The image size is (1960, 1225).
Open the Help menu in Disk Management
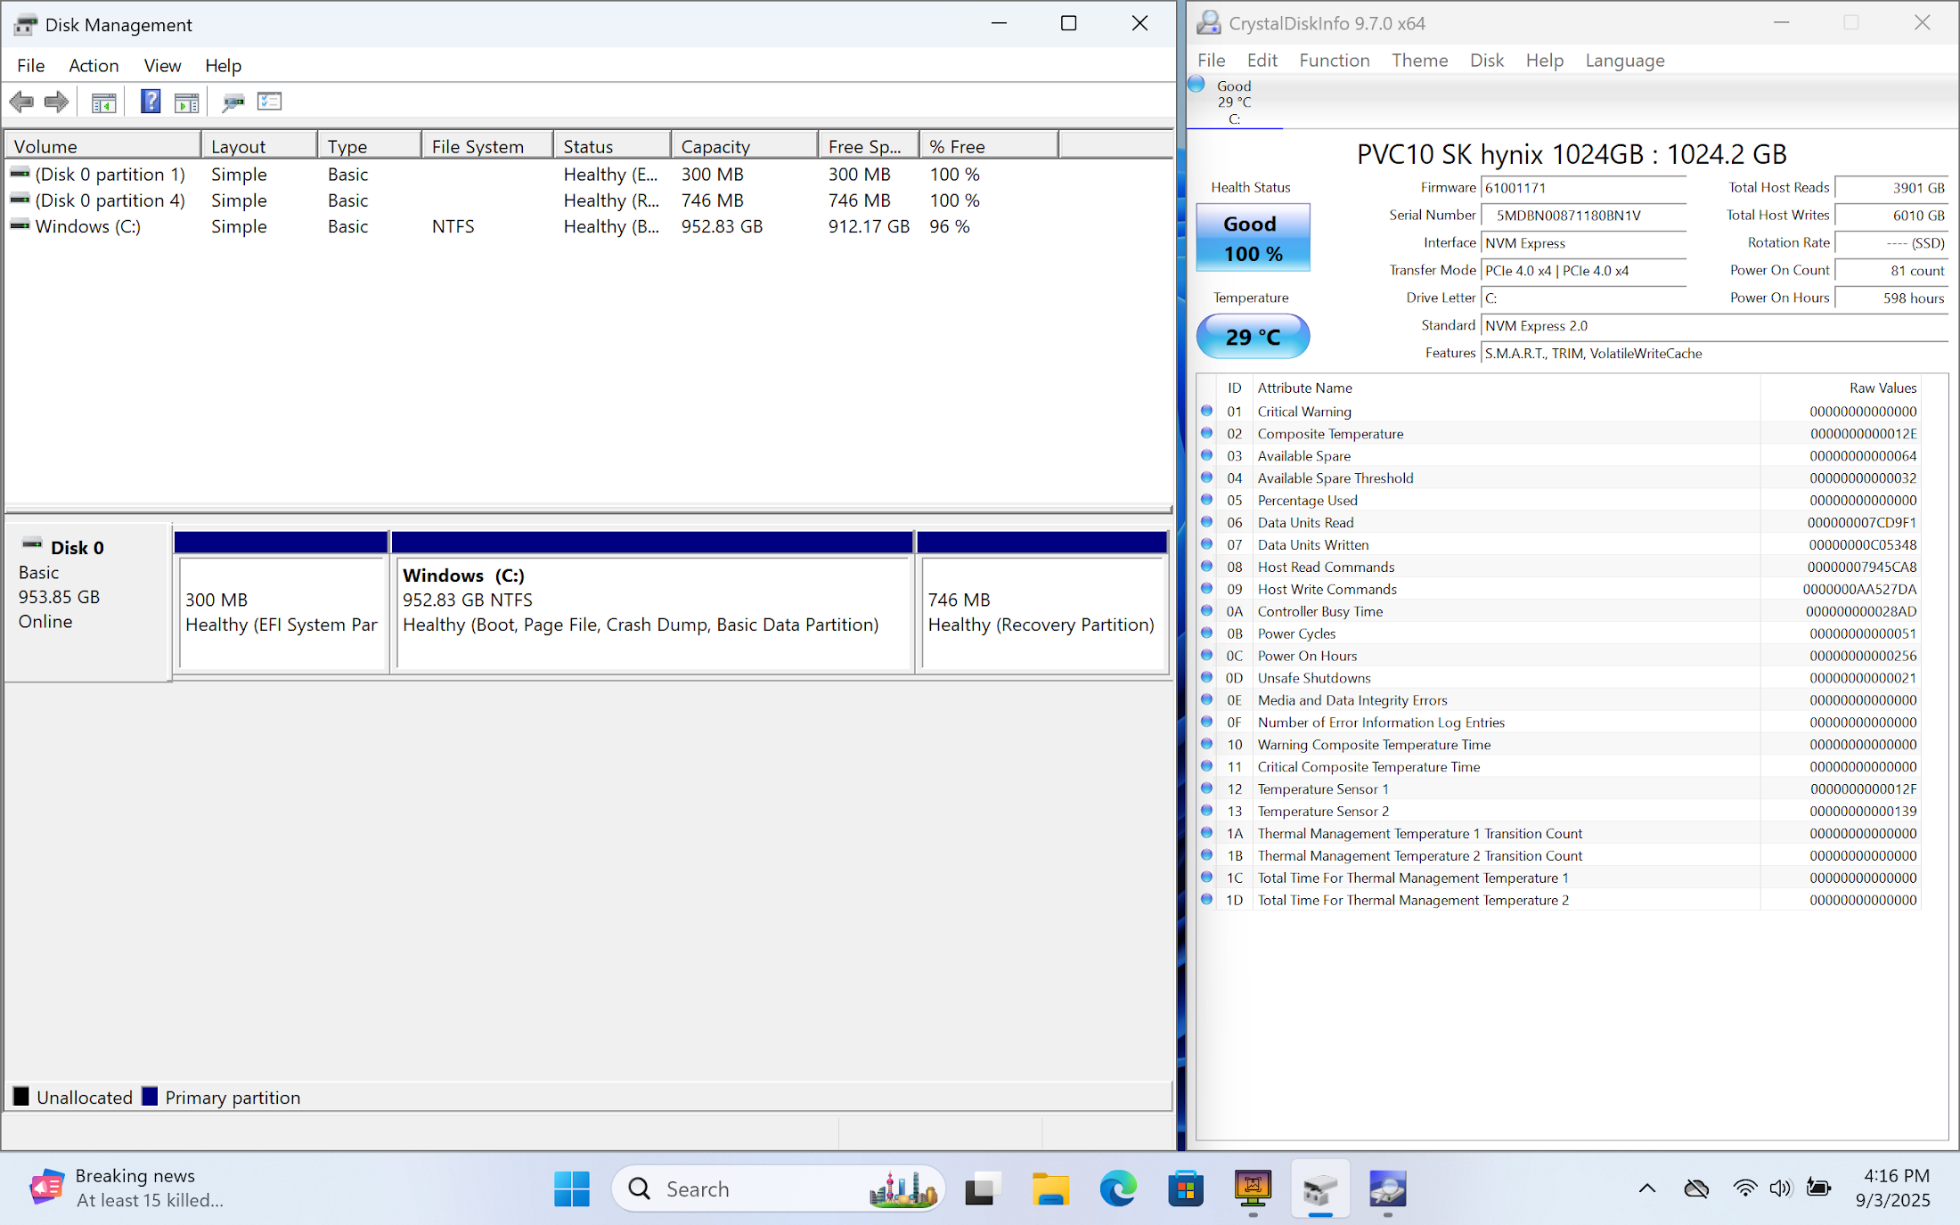[223, 65]
